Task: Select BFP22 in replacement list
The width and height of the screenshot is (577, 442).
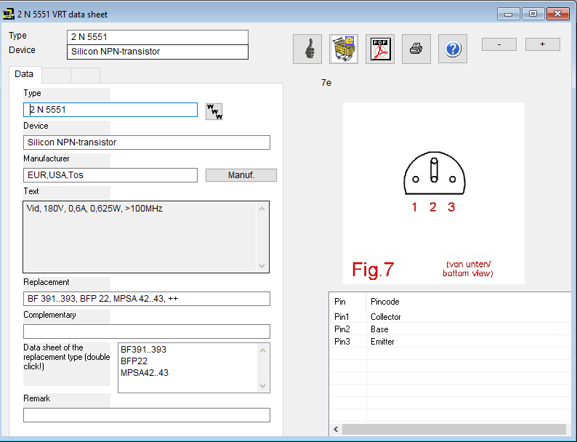Action: (134, 361)
